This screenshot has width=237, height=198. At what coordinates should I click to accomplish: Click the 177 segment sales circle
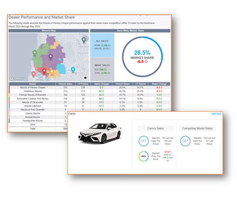pos(144,141)
